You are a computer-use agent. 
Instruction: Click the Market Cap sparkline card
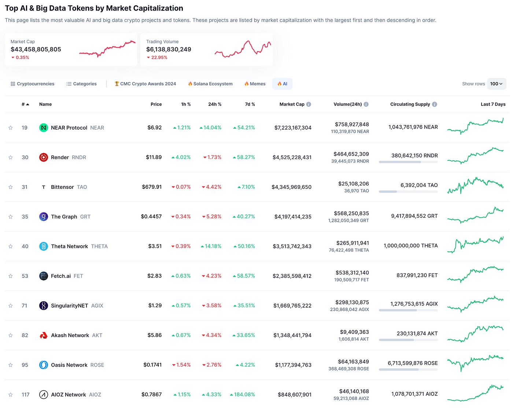(x=71, y=49)
